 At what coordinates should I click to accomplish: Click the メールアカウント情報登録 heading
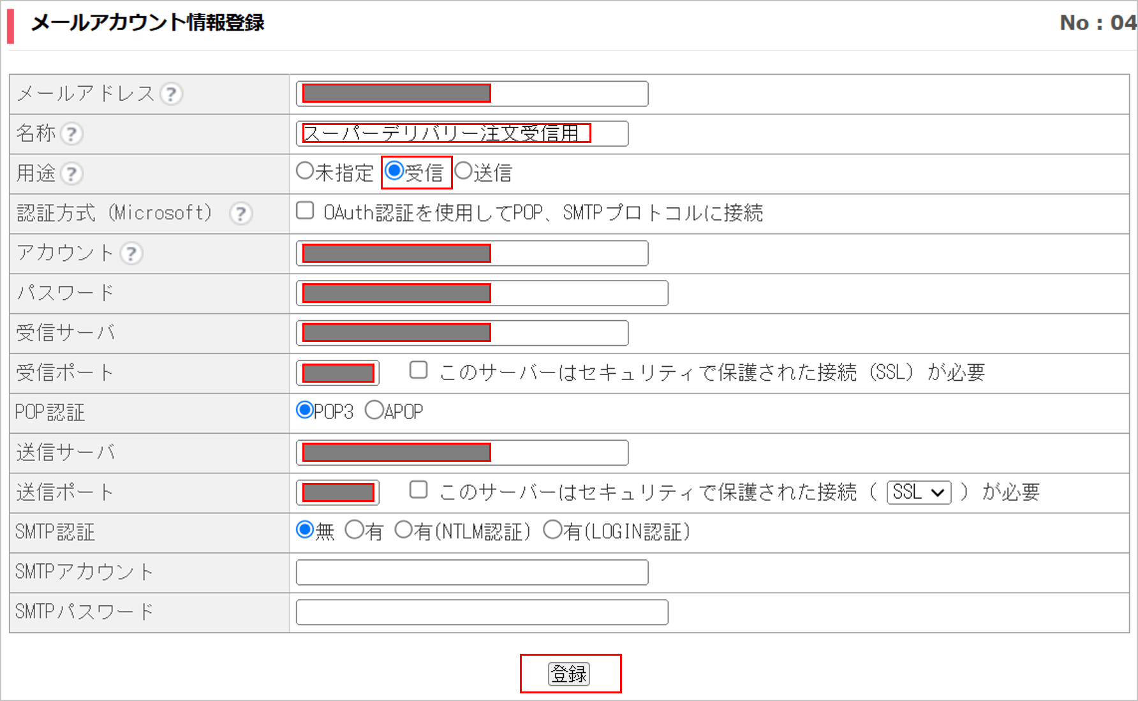point(147,23)
